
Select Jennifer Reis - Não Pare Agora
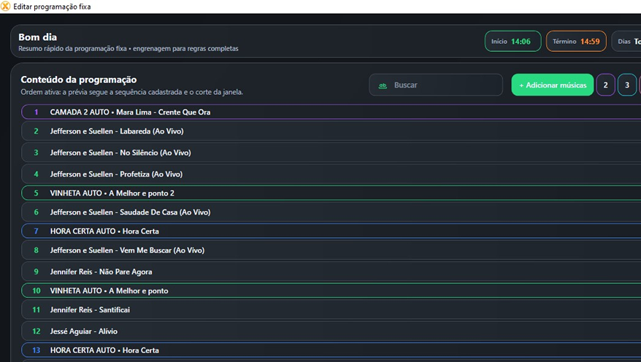coord(331,271)
